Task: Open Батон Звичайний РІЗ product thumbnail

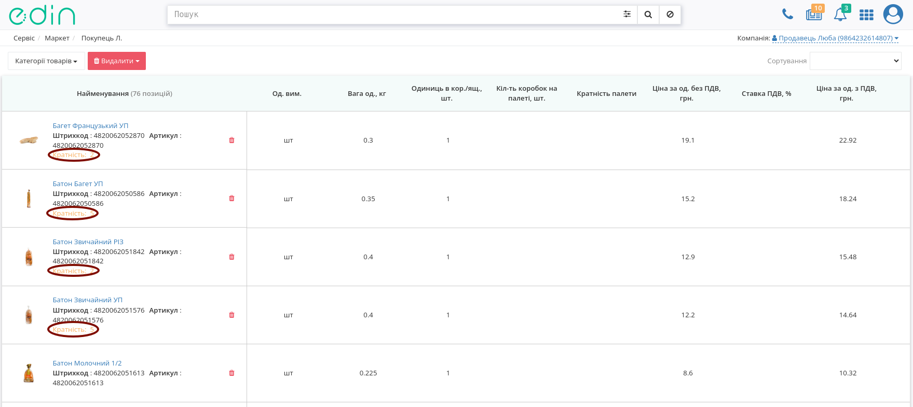Action: pyautogui.click(x=29, y=257)
